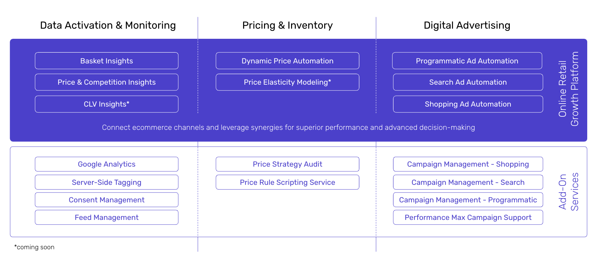
Task: Open CLV Insights item
Action: click(106, 104)
